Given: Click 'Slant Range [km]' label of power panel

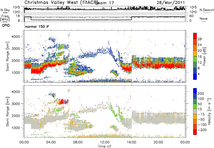Looking at the screenshot, I should click(x=8, y=56).
